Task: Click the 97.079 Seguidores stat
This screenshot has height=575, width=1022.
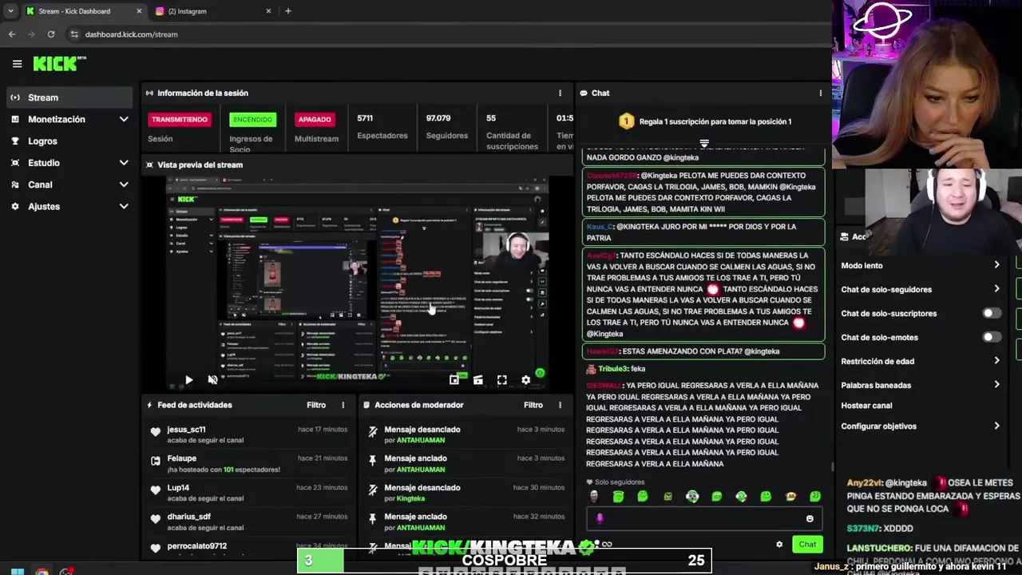Action: [447, 126]
